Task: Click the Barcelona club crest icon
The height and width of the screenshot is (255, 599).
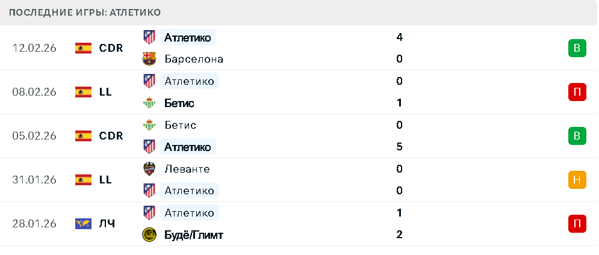Action: (149, 59)
